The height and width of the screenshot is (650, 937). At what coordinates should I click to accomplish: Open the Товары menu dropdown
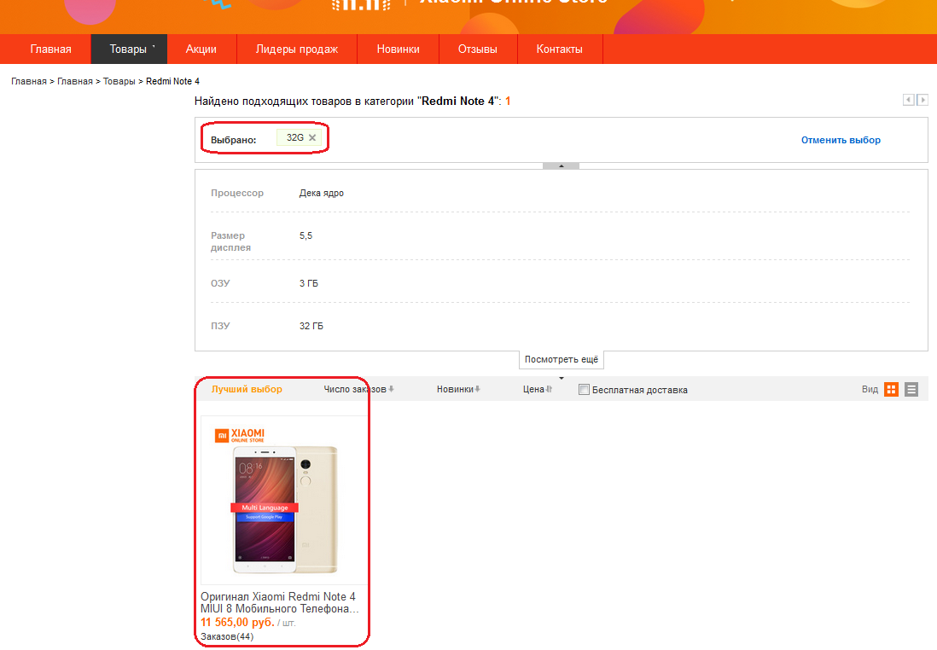(x=129, y=49)
